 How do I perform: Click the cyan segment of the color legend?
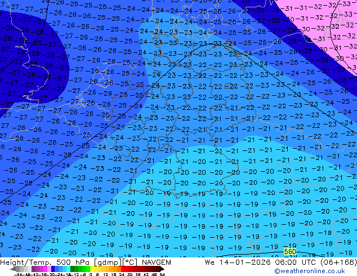click(68, 269)
